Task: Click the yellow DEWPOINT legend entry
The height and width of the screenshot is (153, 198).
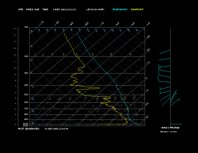Action: [x=137, y=9]
